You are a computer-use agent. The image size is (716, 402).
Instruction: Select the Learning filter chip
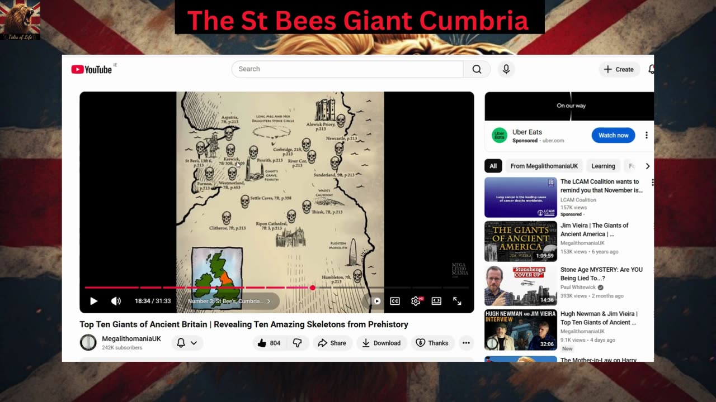coord(603,166)
